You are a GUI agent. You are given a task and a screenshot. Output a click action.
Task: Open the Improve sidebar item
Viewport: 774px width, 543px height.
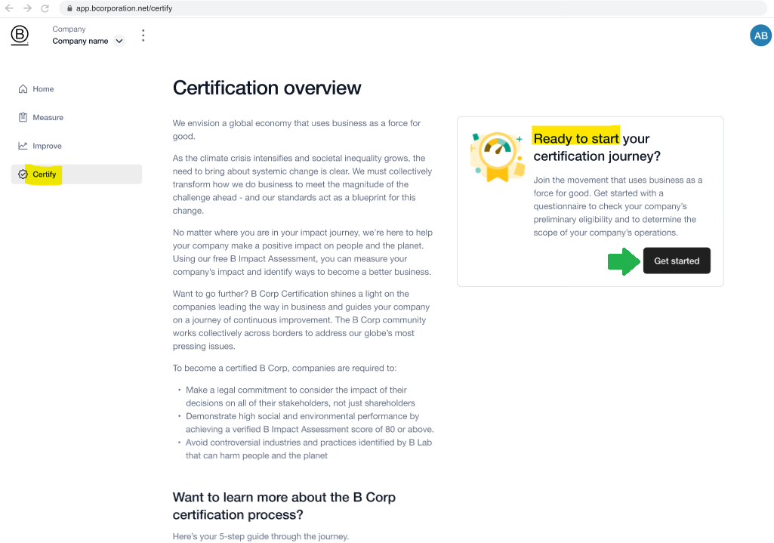tap(76, 146)
